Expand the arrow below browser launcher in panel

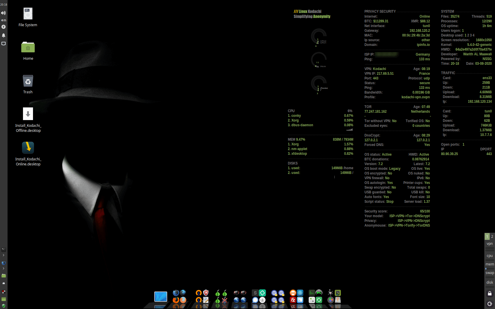coord(4,268)
